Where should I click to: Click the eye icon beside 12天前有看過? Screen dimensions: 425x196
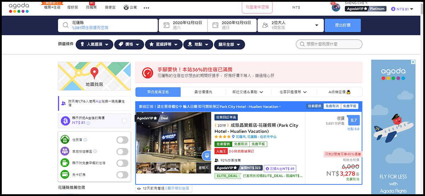click(x=139, y=189)
